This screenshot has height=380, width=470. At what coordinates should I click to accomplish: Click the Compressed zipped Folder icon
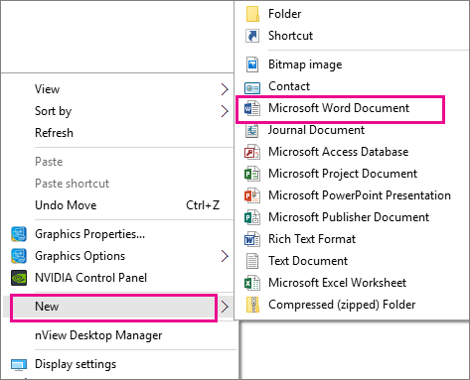(x=252, y=305)
